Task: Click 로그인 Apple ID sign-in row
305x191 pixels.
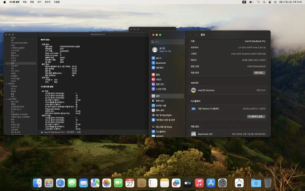Action: click(167, 50)
